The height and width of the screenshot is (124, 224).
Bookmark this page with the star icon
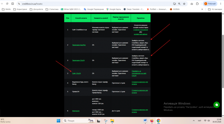click(184, 4)
